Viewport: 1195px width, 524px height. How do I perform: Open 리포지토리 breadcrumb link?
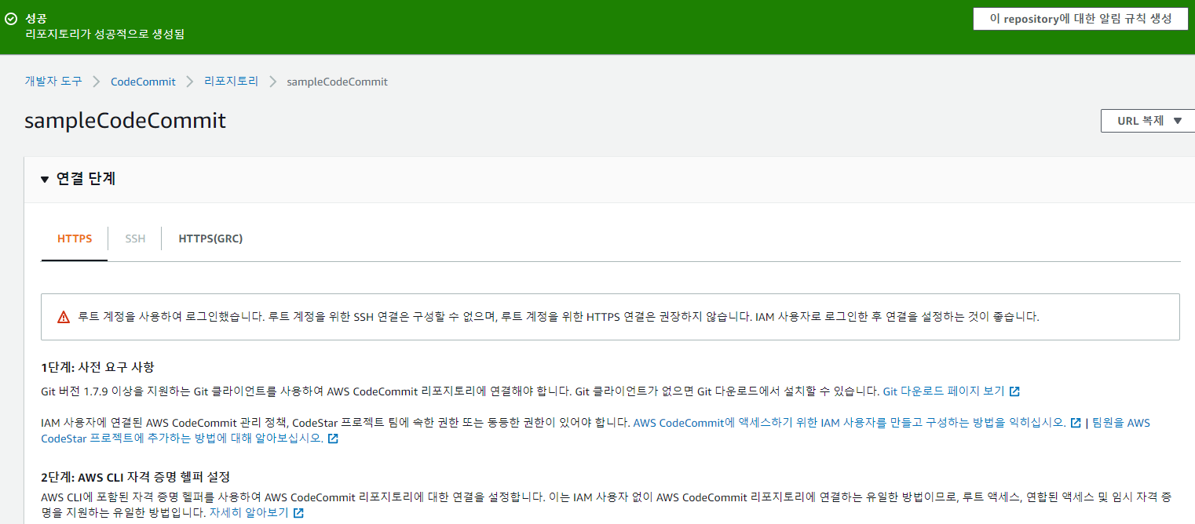pos(231,82)
